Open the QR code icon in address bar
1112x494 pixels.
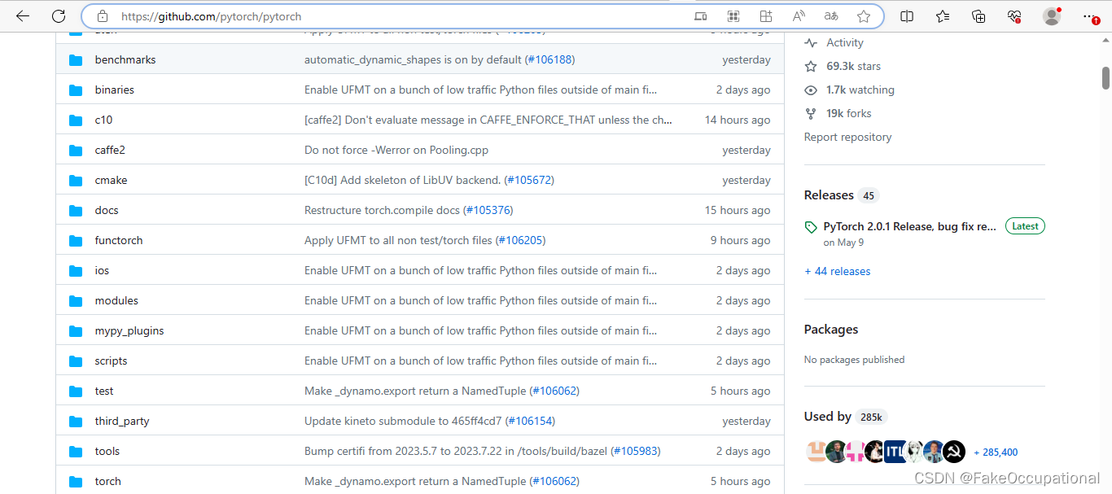click(733, 16)
